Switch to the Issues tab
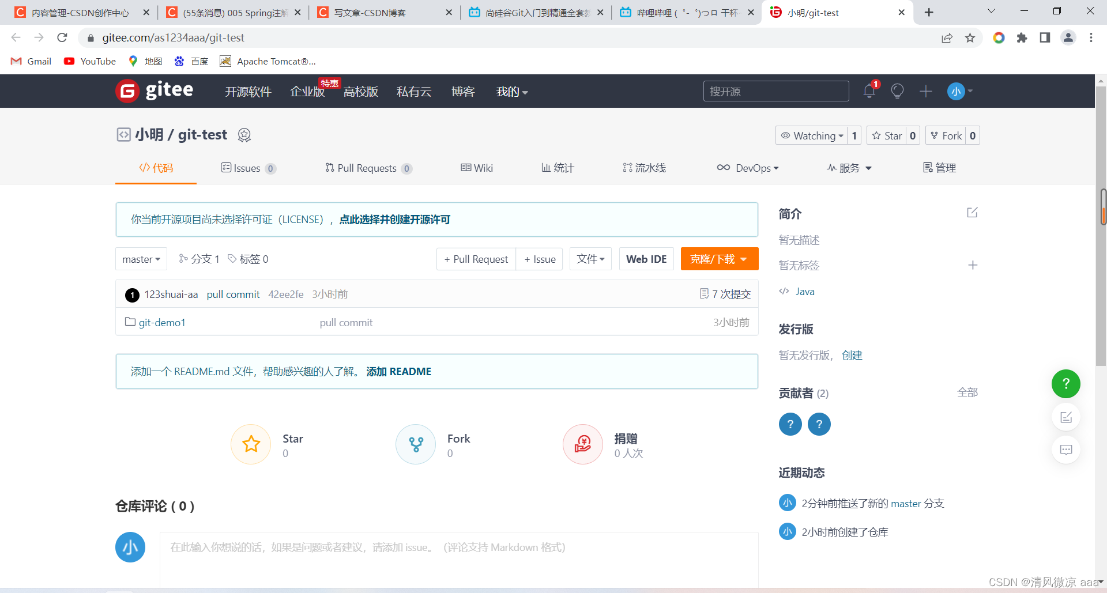1107x593 pixels. click(248, 168)
